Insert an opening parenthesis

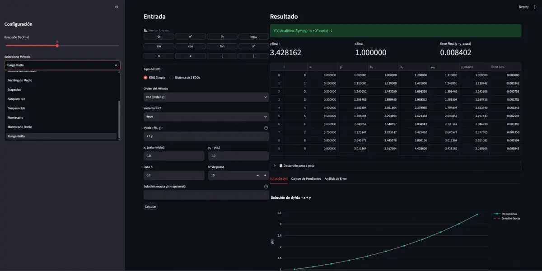222,56
